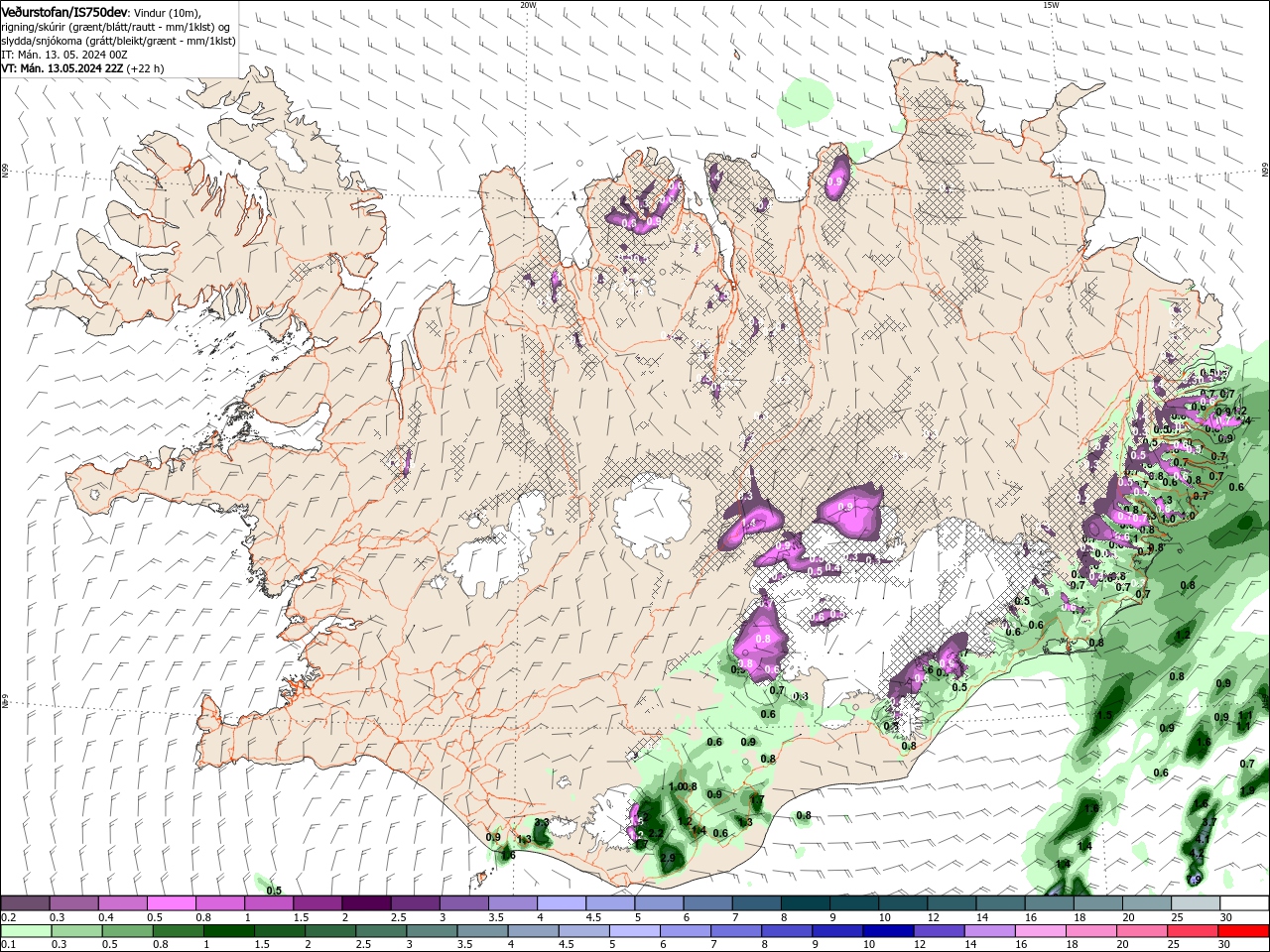1270x952 pixels.
Task: Click the isolated 0.5 value offshore in the southwest
Action: (x=274, y=891)
